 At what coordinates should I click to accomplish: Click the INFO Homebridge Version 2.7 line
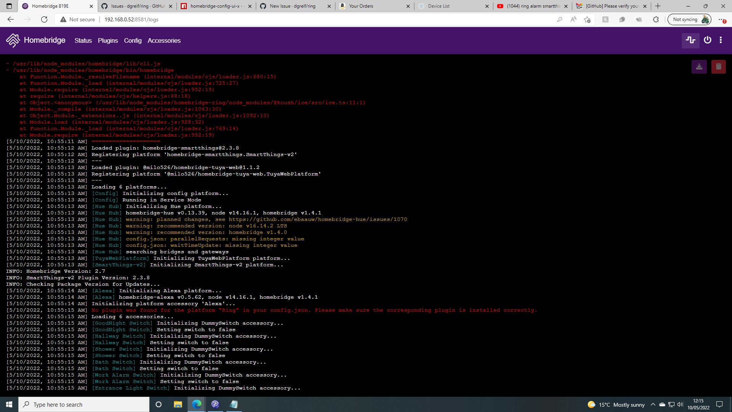pyautogui.click(x=55, y=271)
